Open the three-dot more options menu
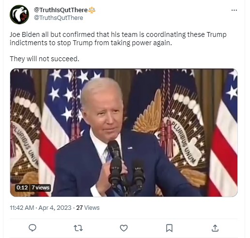This screenshot has height=238, width=250. point(234,10)
